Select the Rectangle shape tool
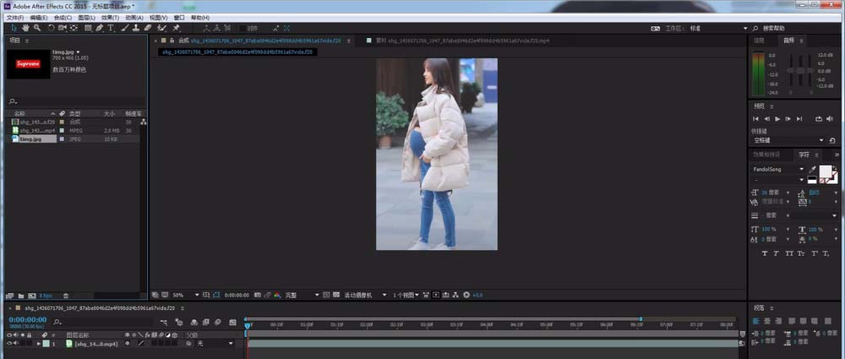845x359 pixels. [x=89, y=28]
